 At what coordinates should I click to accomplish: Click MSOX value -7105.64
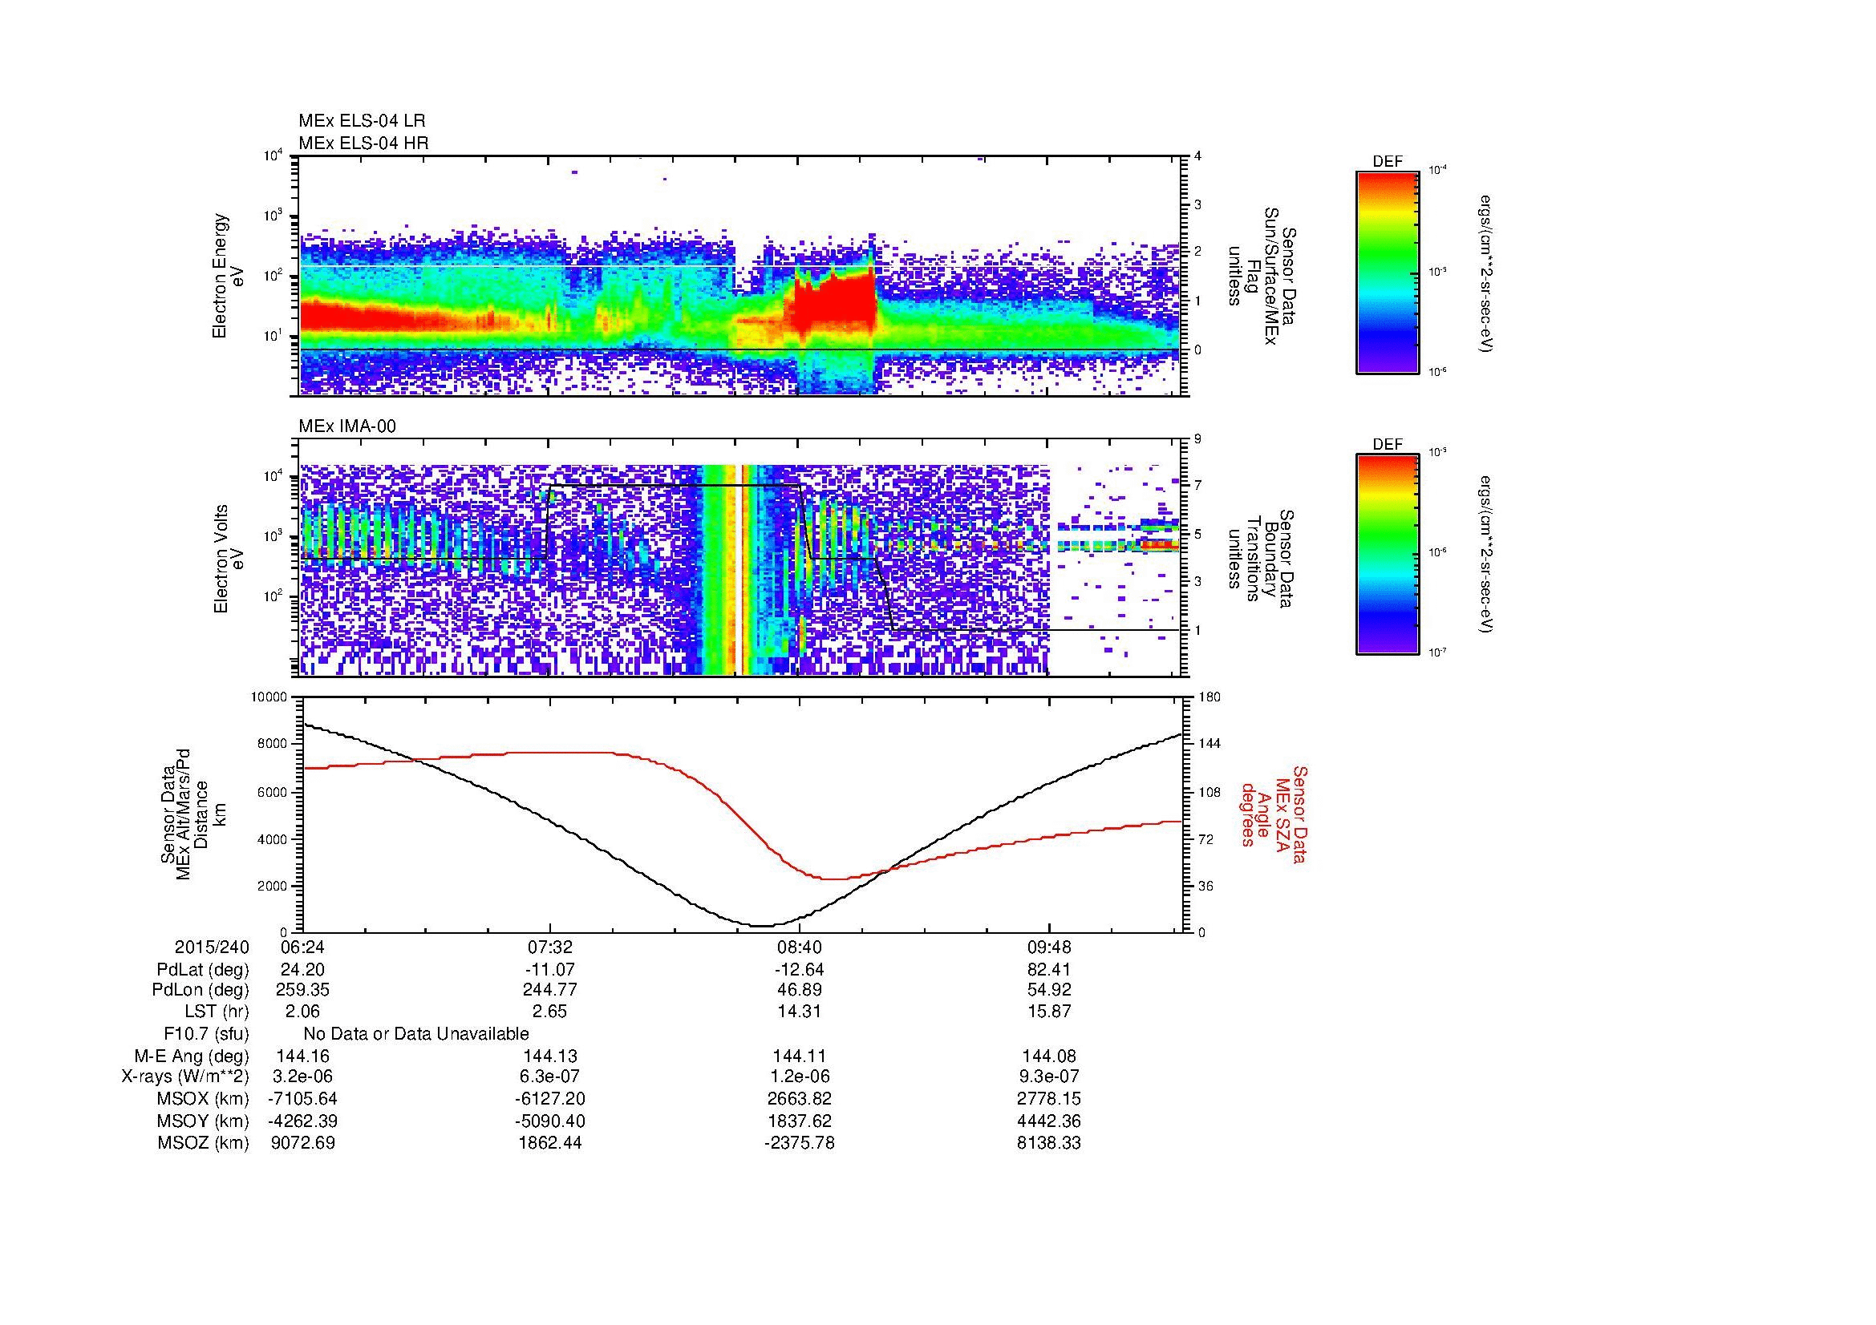click(302, 1099)
